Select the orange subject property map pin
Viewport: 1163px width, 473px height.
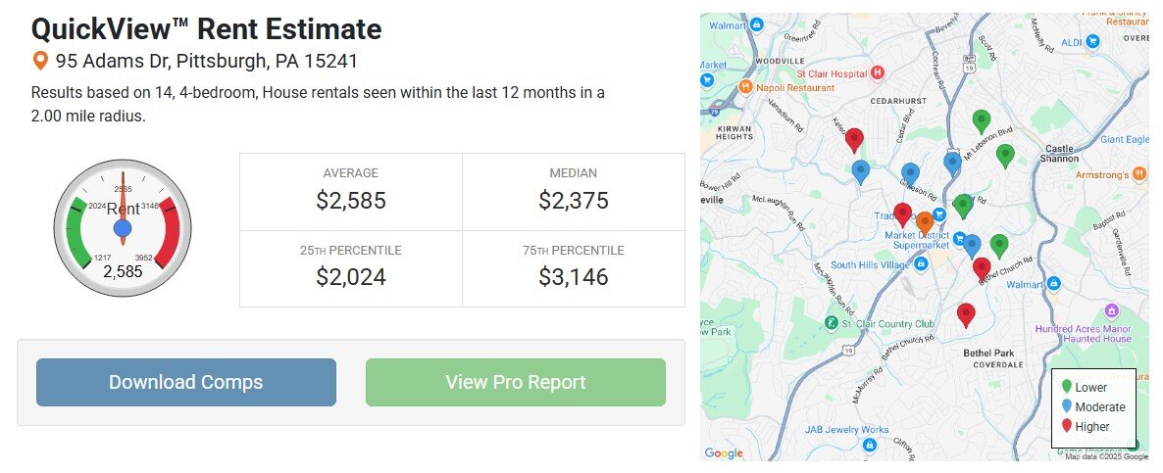(x=924, y=222)
